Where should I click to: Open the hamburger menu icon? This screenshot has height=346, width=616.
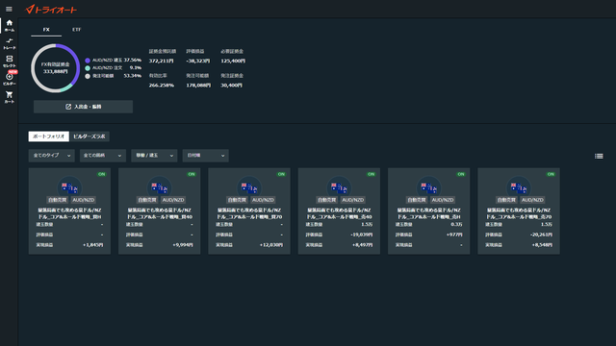[9, 9]
